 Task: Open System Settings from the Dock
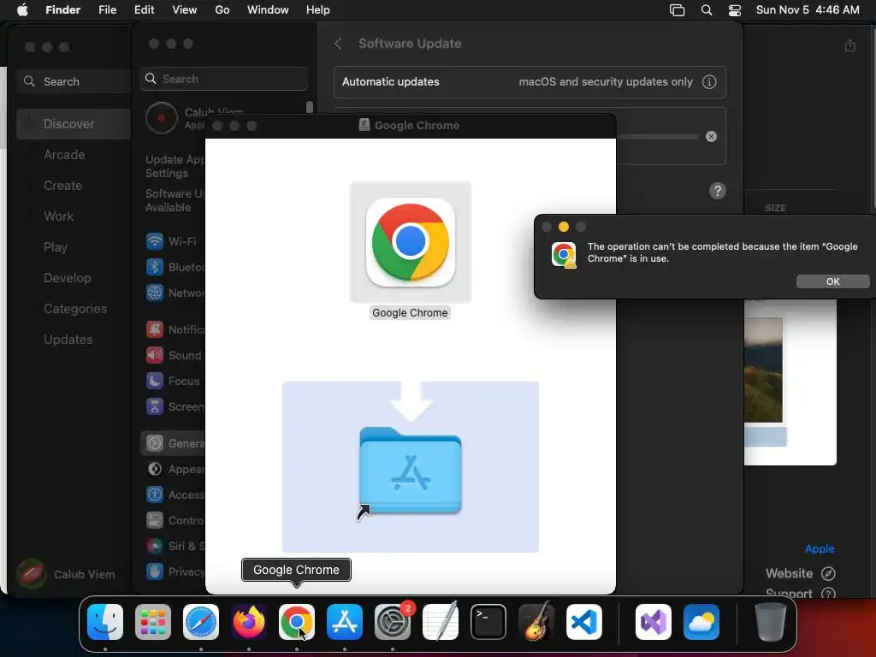(392, 622)
